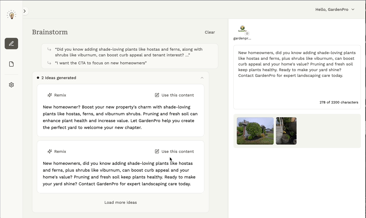The image size is (366, 218).
Task: Open the Hello, GardenPro account dropdown
Action: 335,9
